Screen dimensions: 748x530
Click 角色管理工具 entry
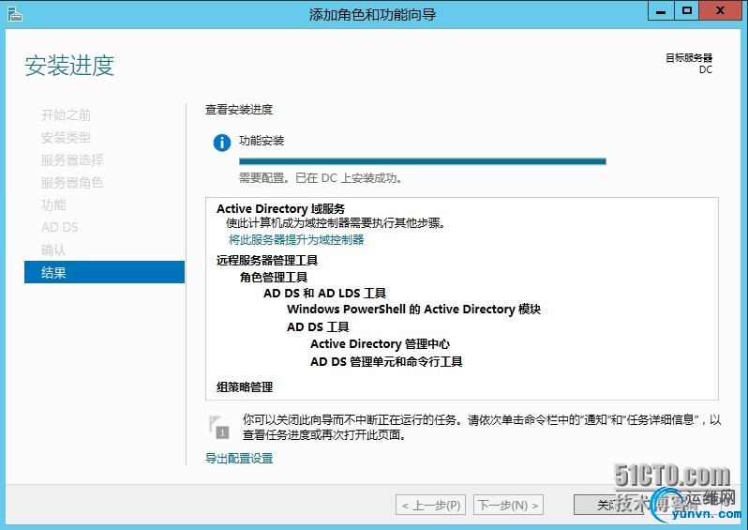tap(274, 277)
